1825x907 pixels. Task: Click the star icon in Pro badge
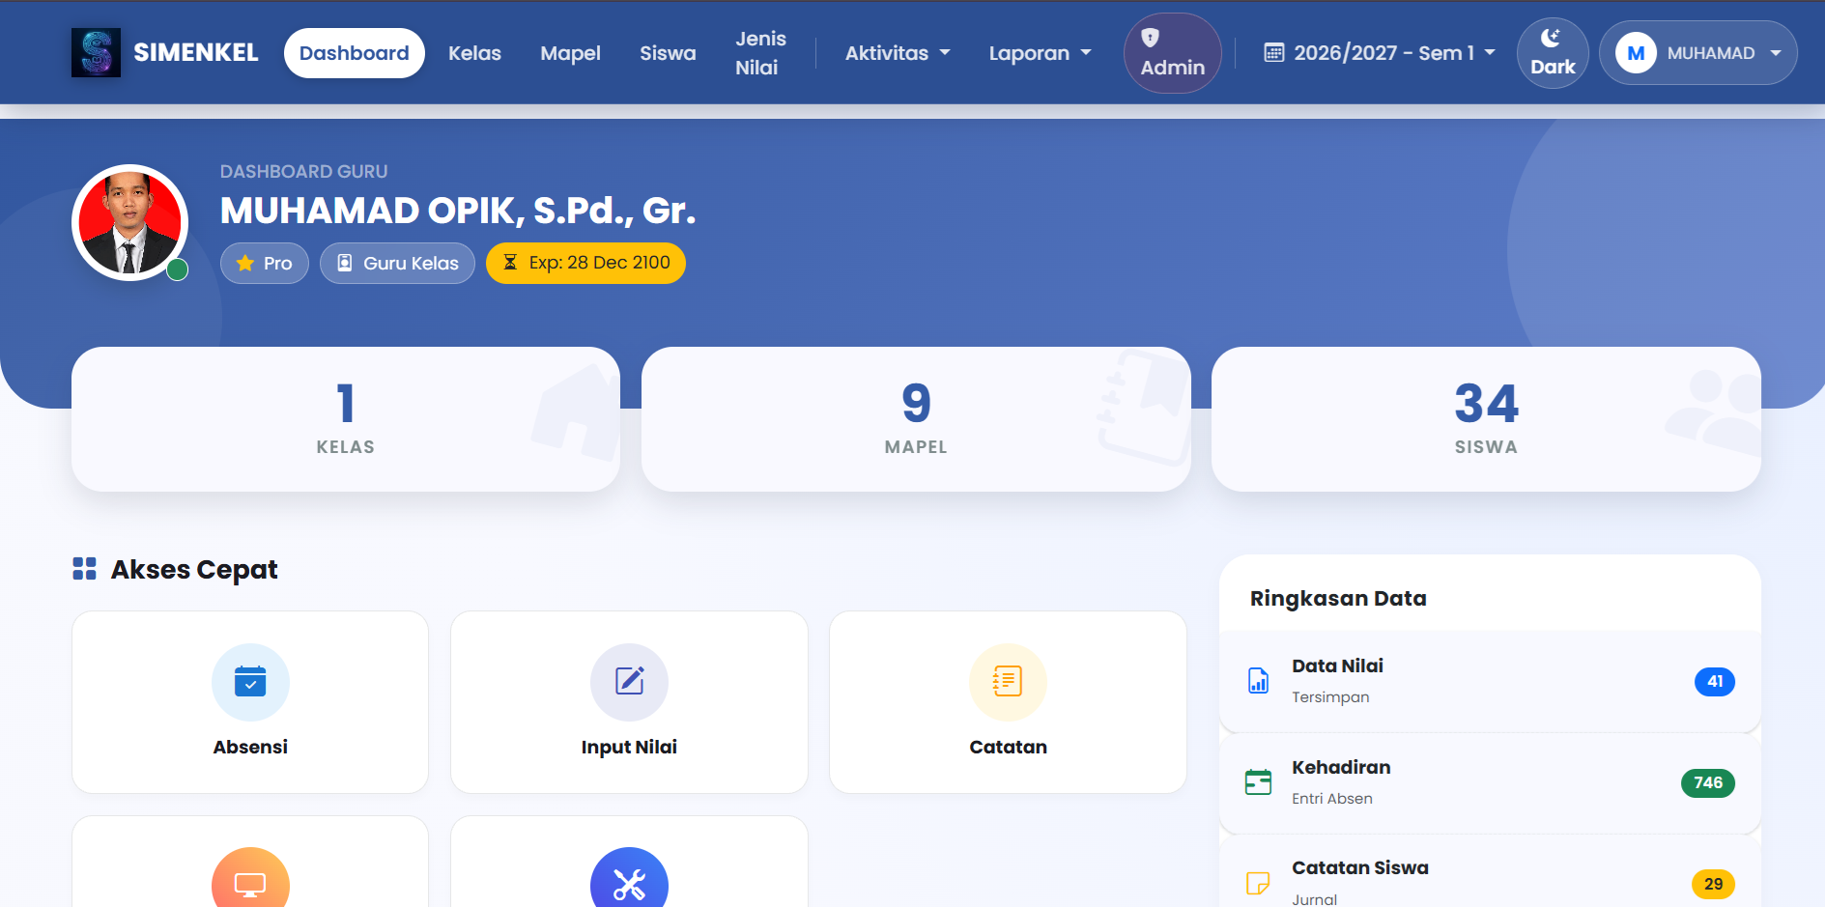(x=245, y=263)
